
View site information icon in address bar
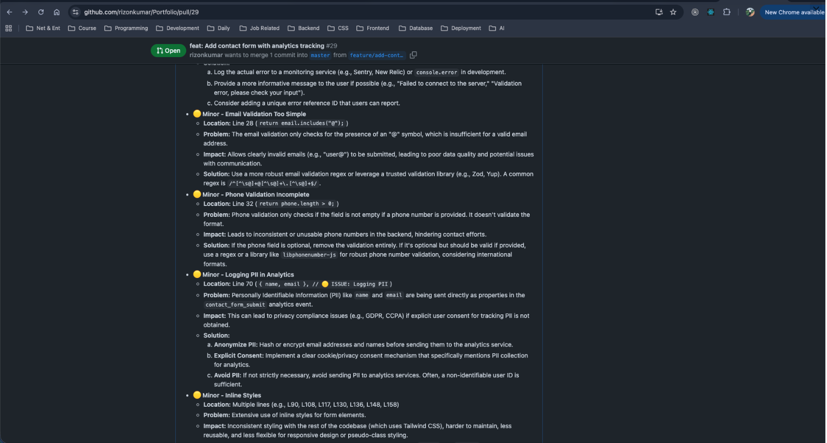(76, 12)
